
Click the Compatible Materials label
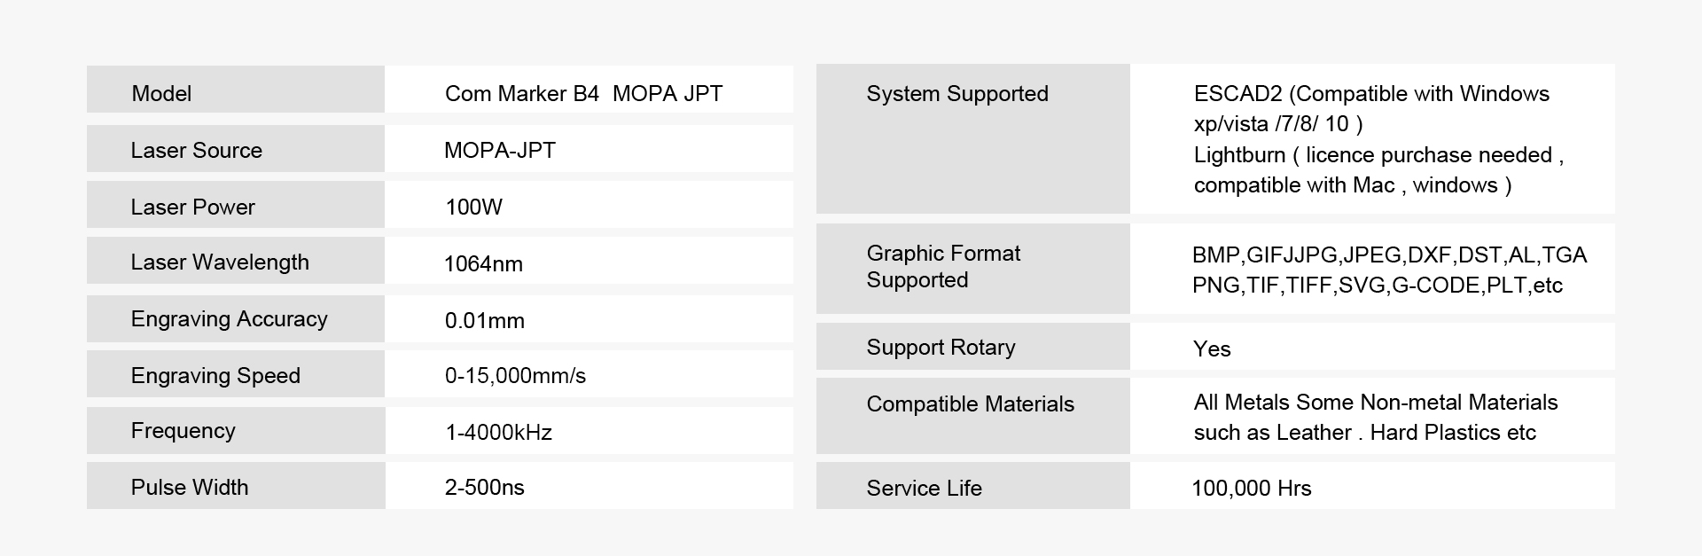click(x=970, y=404)
